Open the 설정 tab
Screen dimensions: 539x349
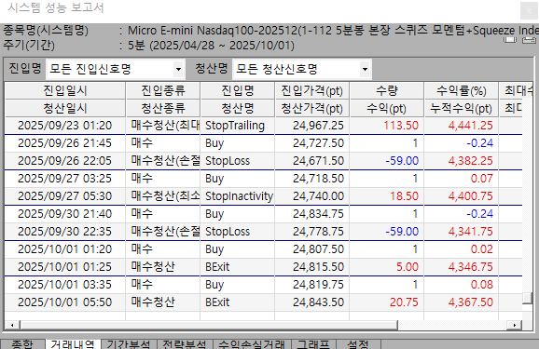358,344
